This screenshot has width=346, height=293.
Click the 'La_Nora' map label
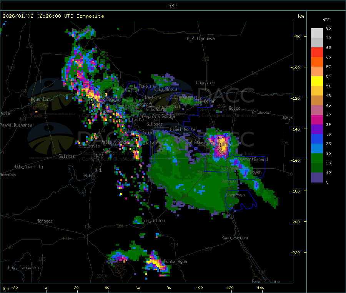tap(153, 98)
